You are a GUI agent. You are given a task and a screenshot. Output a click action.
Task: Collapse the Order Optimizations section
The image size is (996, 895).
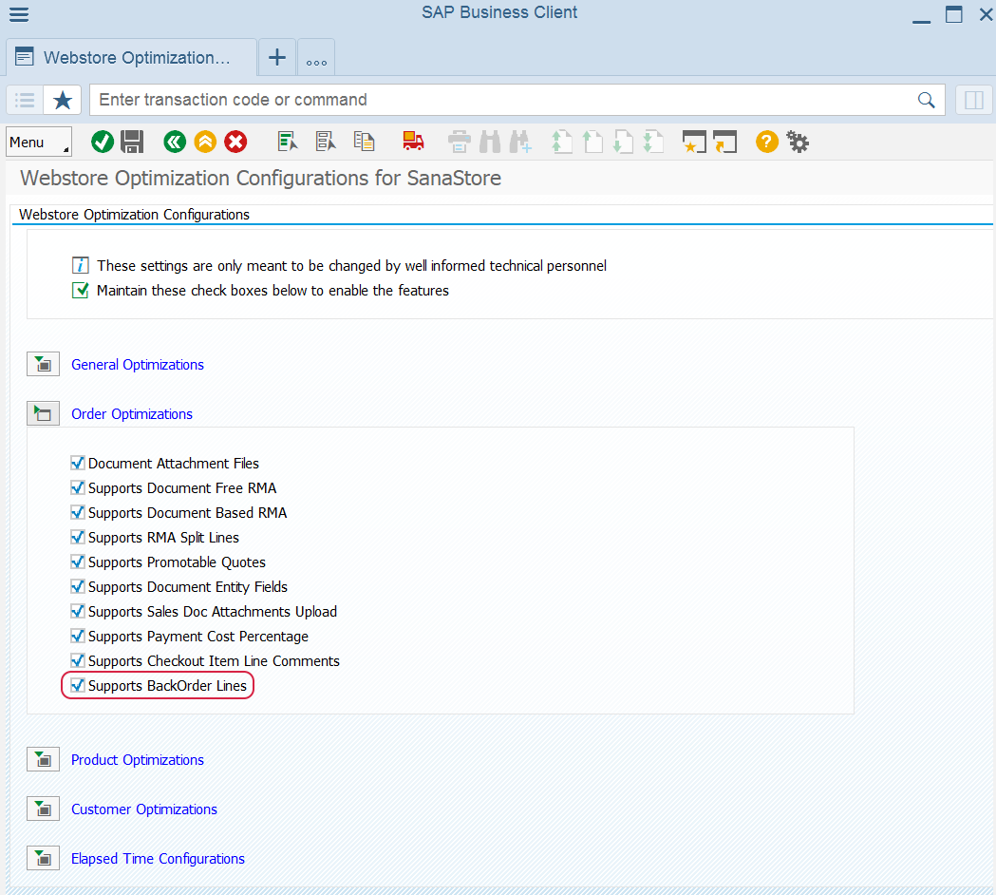[x=43, y=414]
